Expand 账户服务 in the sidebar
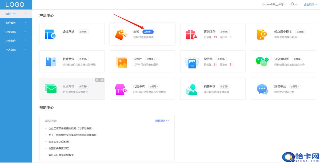This screenshot has height=163, width=320. click(x=16, y=23)
